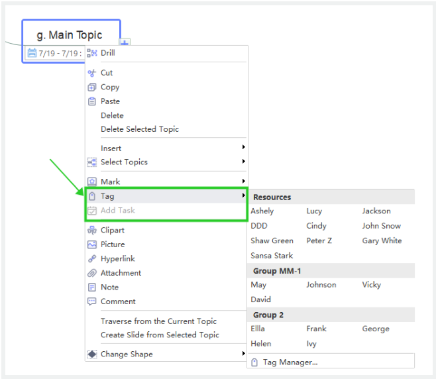Select the Vicky tag
436x379 pixels.
[372, 285]
